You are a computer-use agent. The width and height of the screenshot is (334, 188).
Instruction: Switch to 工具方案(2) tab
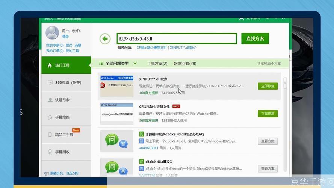(157, 64)
